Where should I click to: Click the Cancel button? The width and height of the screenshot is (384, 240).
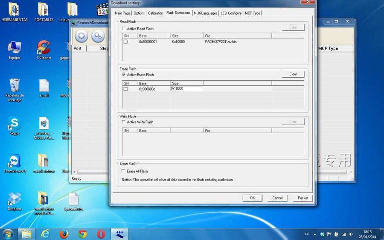pos(277,198)
